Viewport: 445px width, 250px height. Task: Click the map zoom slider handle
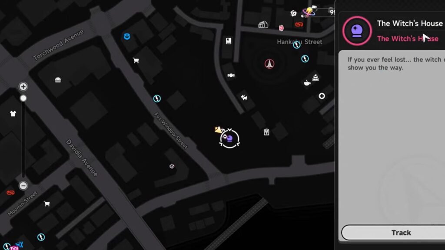coord(23,98)
